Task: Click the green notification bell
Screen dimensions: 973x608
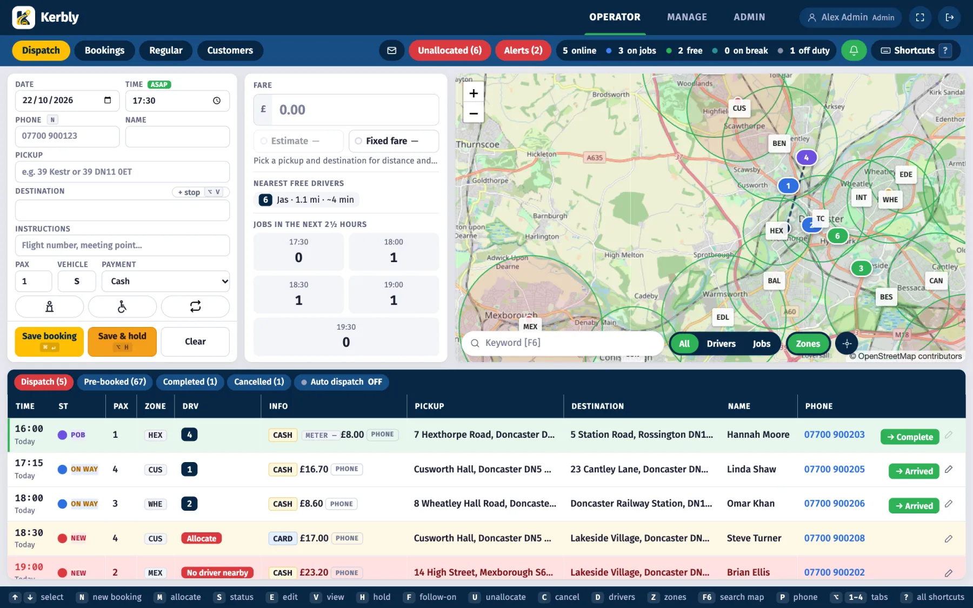Action: [854, 50]
